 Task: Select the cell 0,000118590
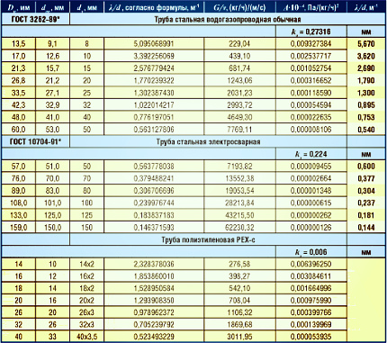point(311,93)
